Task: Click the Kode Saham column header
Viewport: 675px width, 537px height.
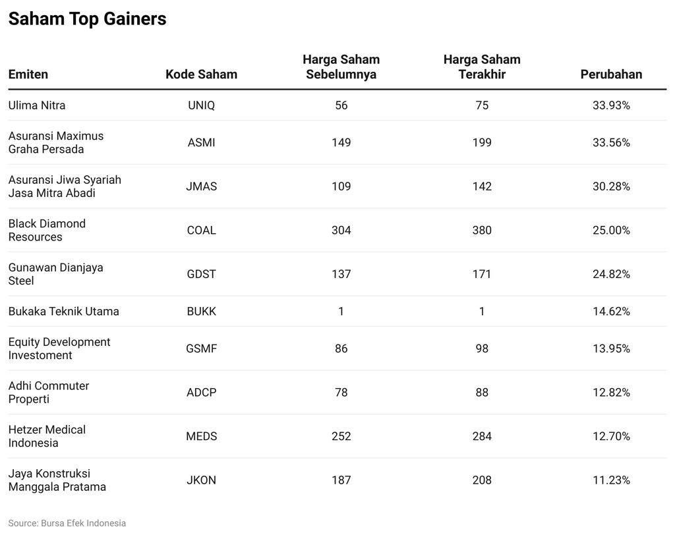Action: click(201, 74)
